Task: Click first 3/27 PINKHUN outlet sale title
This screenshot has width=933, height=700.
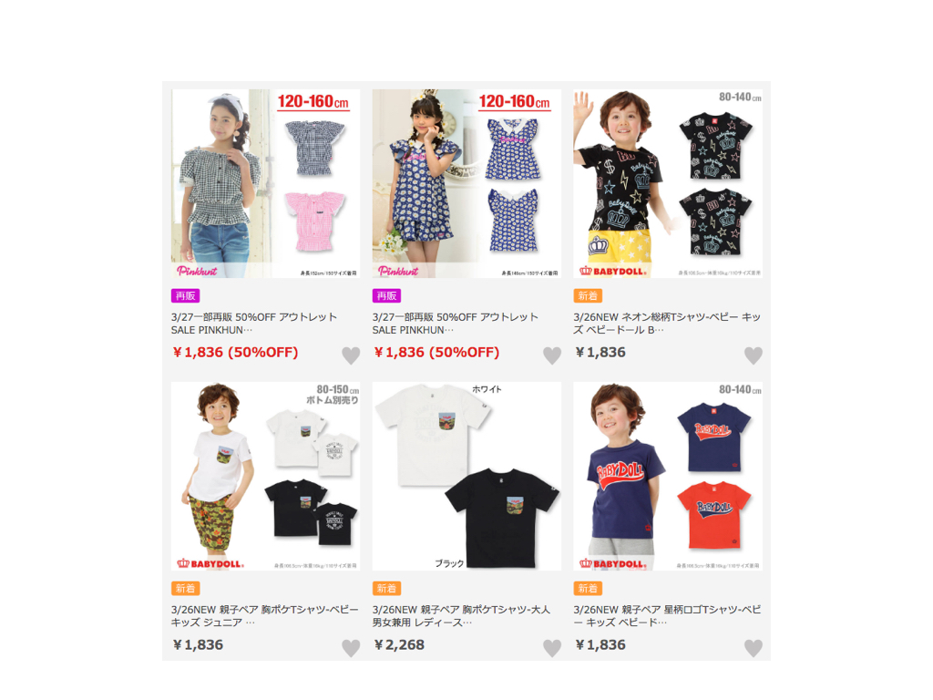Action: coord(255,324)
